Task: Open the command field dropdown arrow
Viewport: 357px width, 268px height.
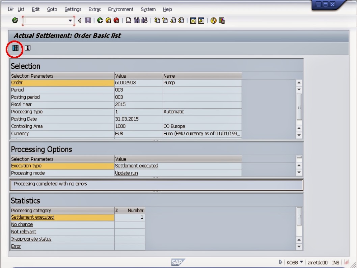Action: [x=70, y=21]
